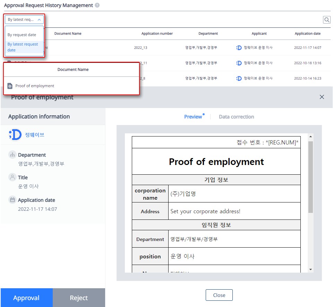Click the Application date calendar icon
This screenshot has width=333, height=307.
click(x=12, y=200)
